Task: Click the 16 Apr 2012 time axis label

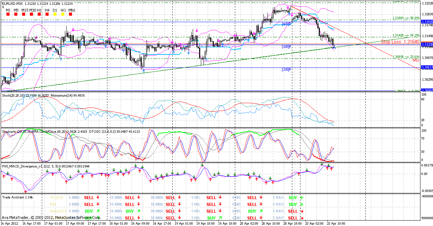Action: pyautogui.click(x=10, y=223)
